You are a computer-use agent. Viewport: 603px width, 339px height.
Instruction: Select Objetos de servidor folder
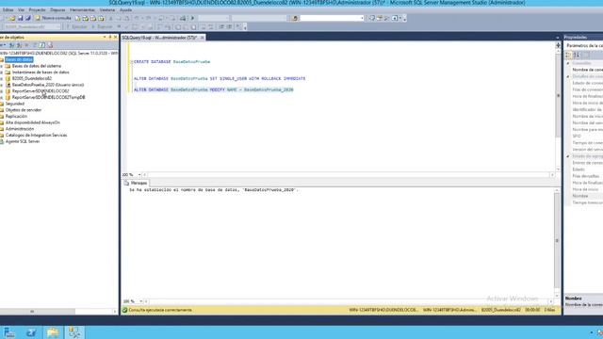coord(24,110)
